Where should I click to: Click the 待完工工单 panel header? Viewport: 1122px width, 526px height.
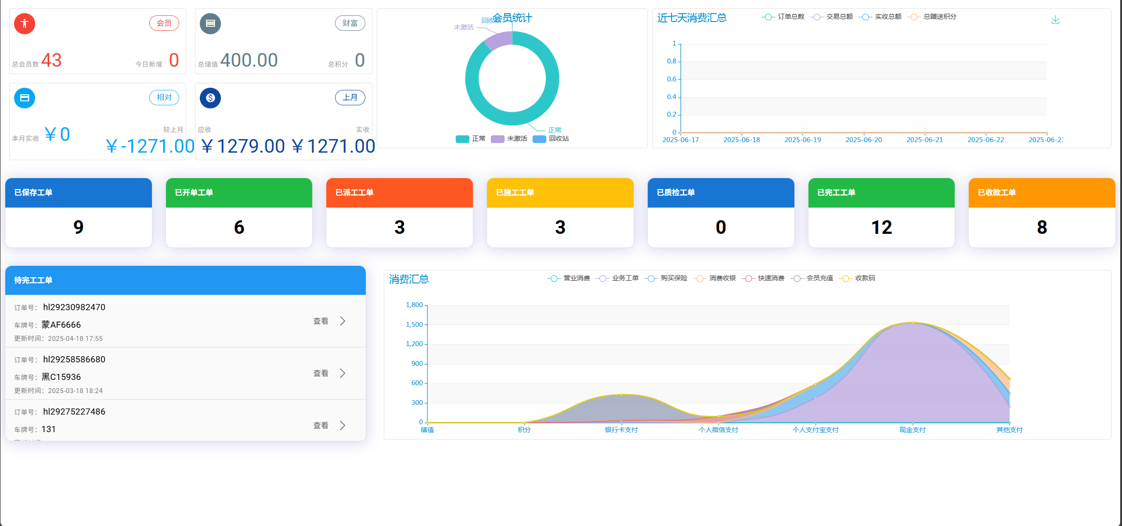(x=185, y=280)
